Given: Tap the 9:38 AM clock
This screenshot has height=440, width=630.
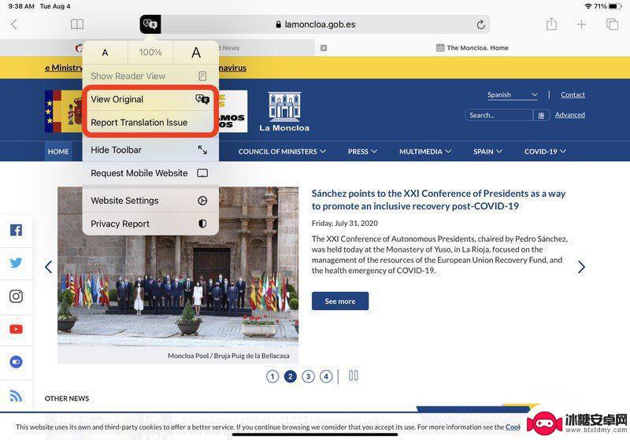Looking at the screenshot, I should (21, 6).
